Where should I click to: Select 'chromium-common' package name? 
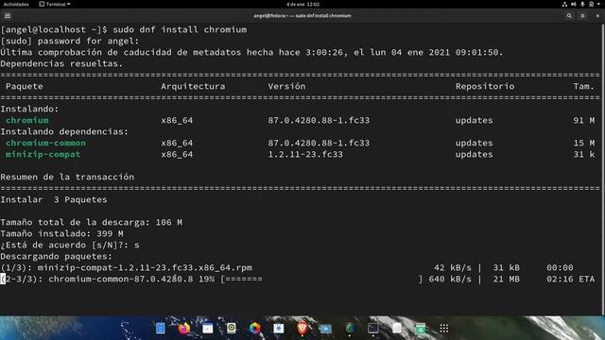(45, 143)
